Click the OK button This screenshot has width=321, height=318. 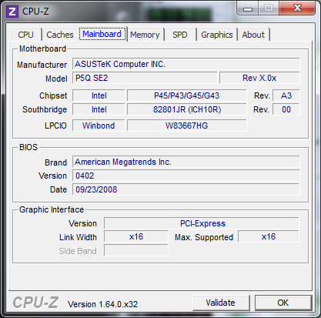pos(283,303)
